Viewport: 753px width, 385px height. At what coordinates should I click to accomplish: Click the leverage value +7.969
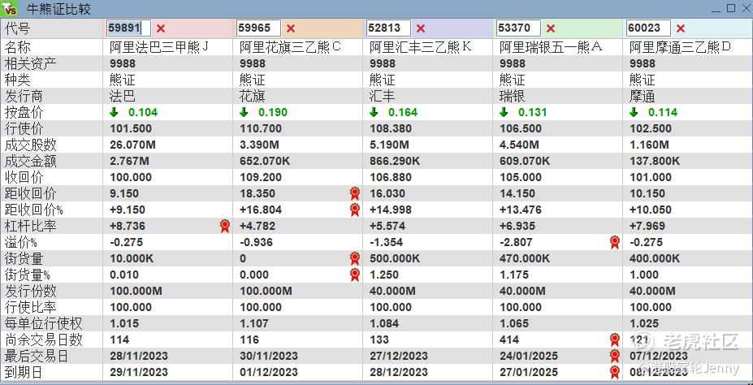click(x=647, y=226)
